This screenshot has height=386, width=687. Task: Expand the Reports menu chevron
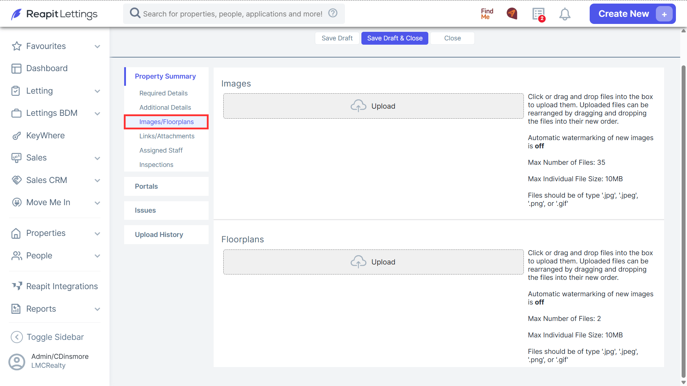97,309
